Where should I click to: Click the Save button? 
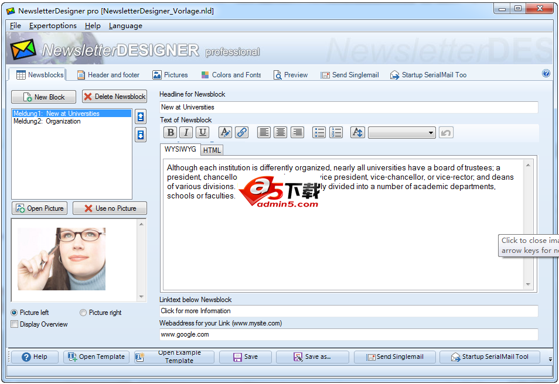tap(246, 356)
